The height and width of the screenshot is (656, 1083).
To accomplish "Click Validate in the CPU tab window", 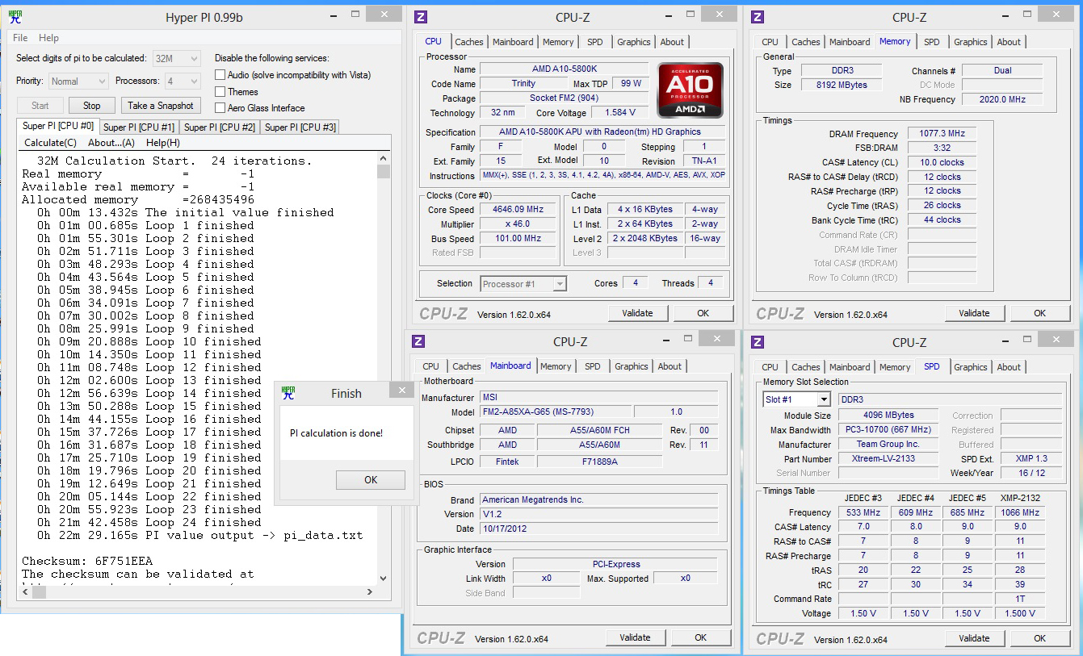I will point(637,313).
